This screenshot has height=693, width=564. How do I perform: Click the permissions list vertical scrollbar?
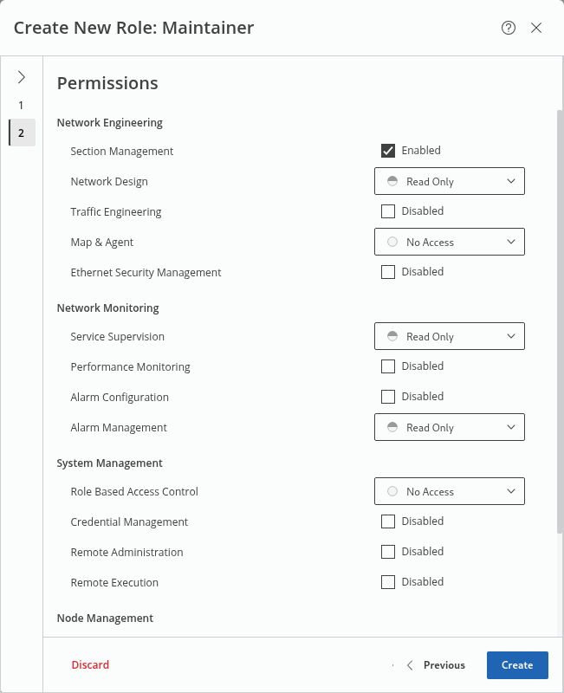(x=559, y=321)
